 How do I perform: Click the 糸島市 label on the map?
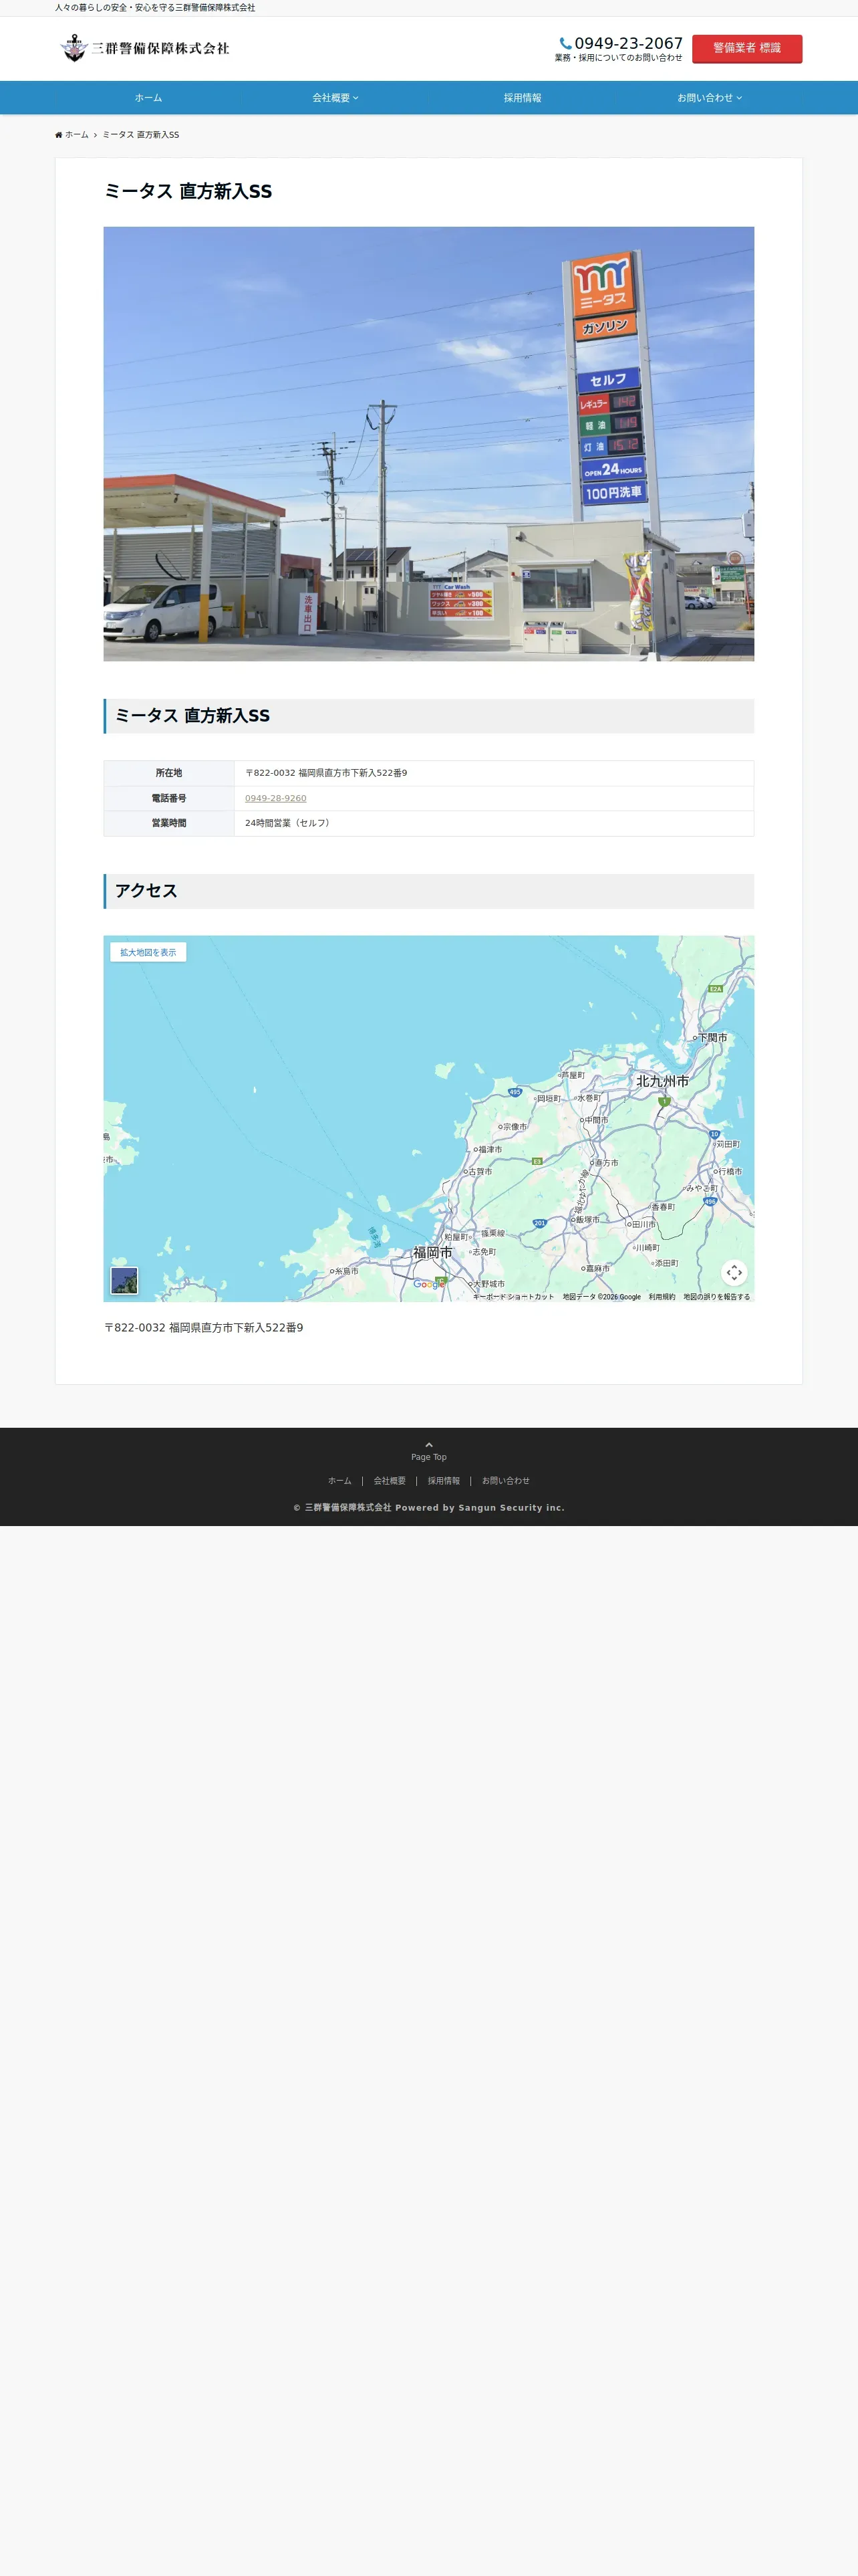(x=347, y=1271)
